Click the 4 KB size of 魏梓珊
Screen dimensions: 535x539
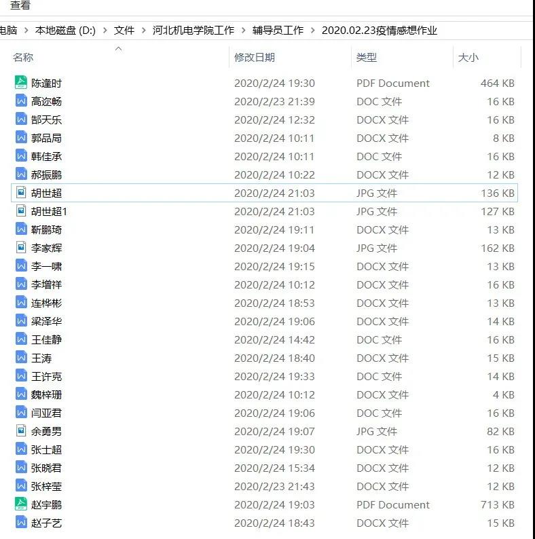(x=503, y=394)
